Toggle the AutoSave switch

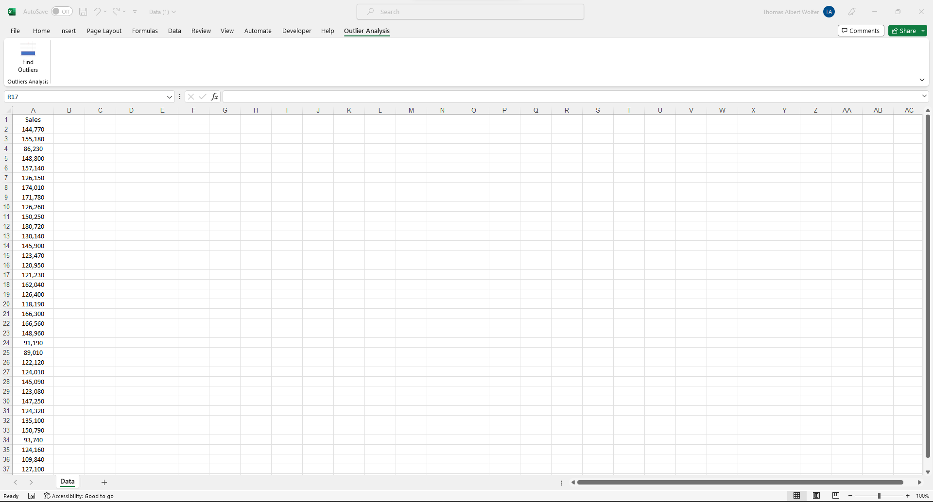point(62,12)
